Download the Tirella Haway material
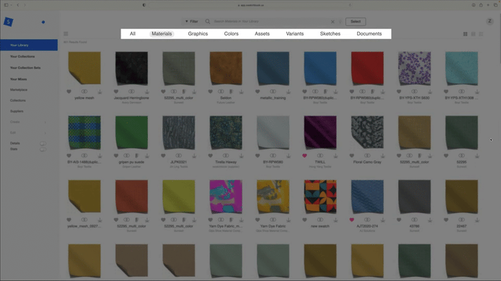 point(241,156)
